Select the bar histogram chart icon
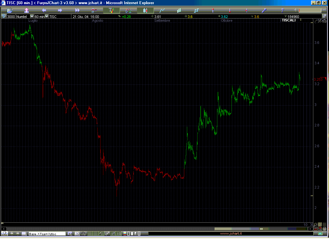Viewport: 329px width, 247px height. pyautogui.click(x=179, y=11)
